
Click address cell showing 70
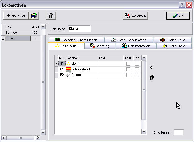point(36,33)
